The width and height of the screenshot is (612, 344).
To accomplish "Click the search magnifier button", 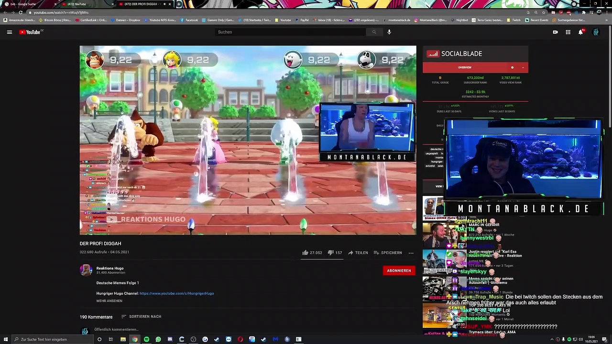I will pos(374,32).
